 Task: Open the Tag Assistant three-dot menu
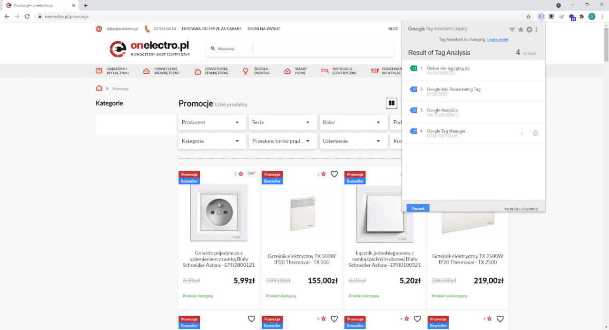(536, 29)
